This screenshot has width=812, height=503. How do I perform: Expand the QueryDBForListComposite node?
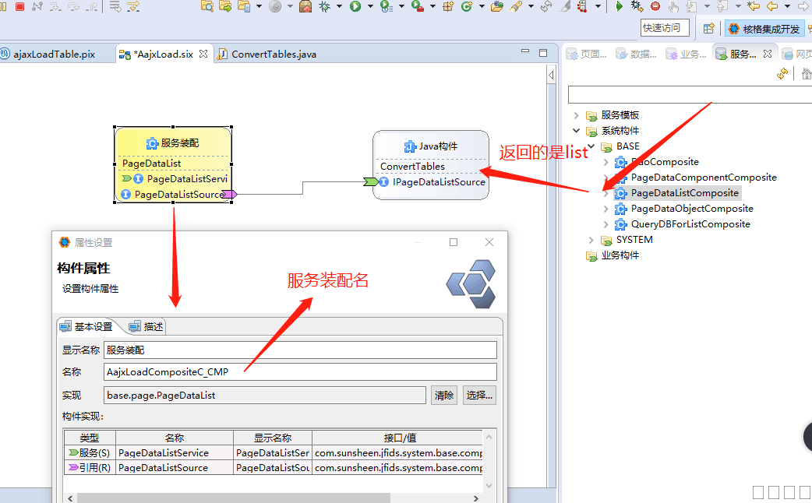(607, 224)
